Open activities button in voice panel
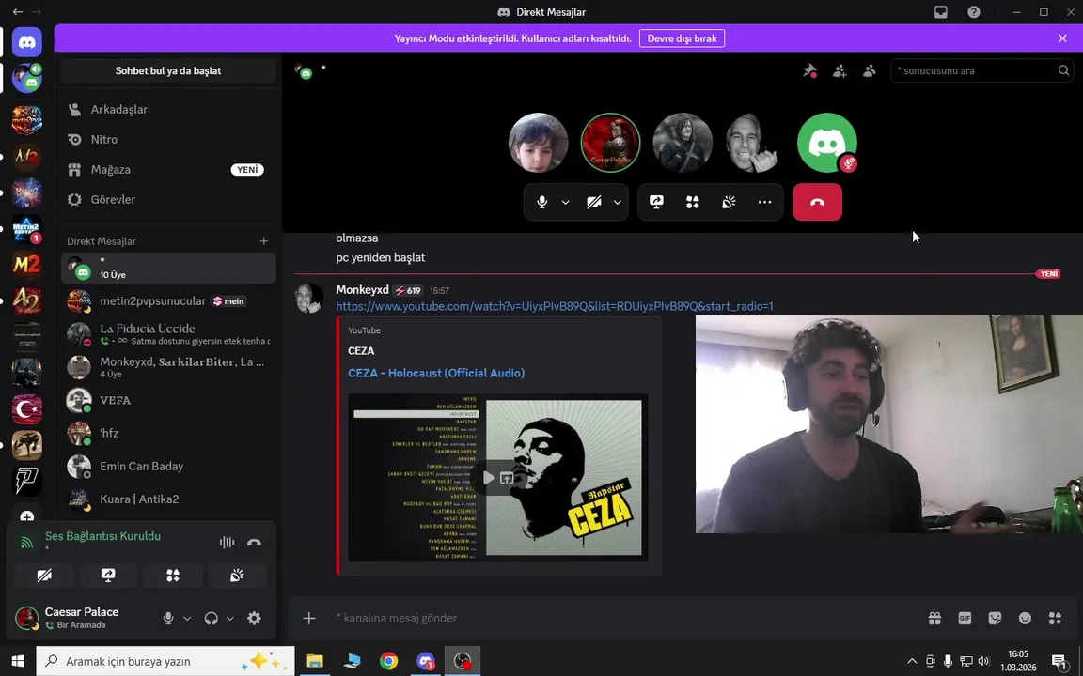Image resolution: width=1083 pixels, height=676 pixels. point(173,576)
